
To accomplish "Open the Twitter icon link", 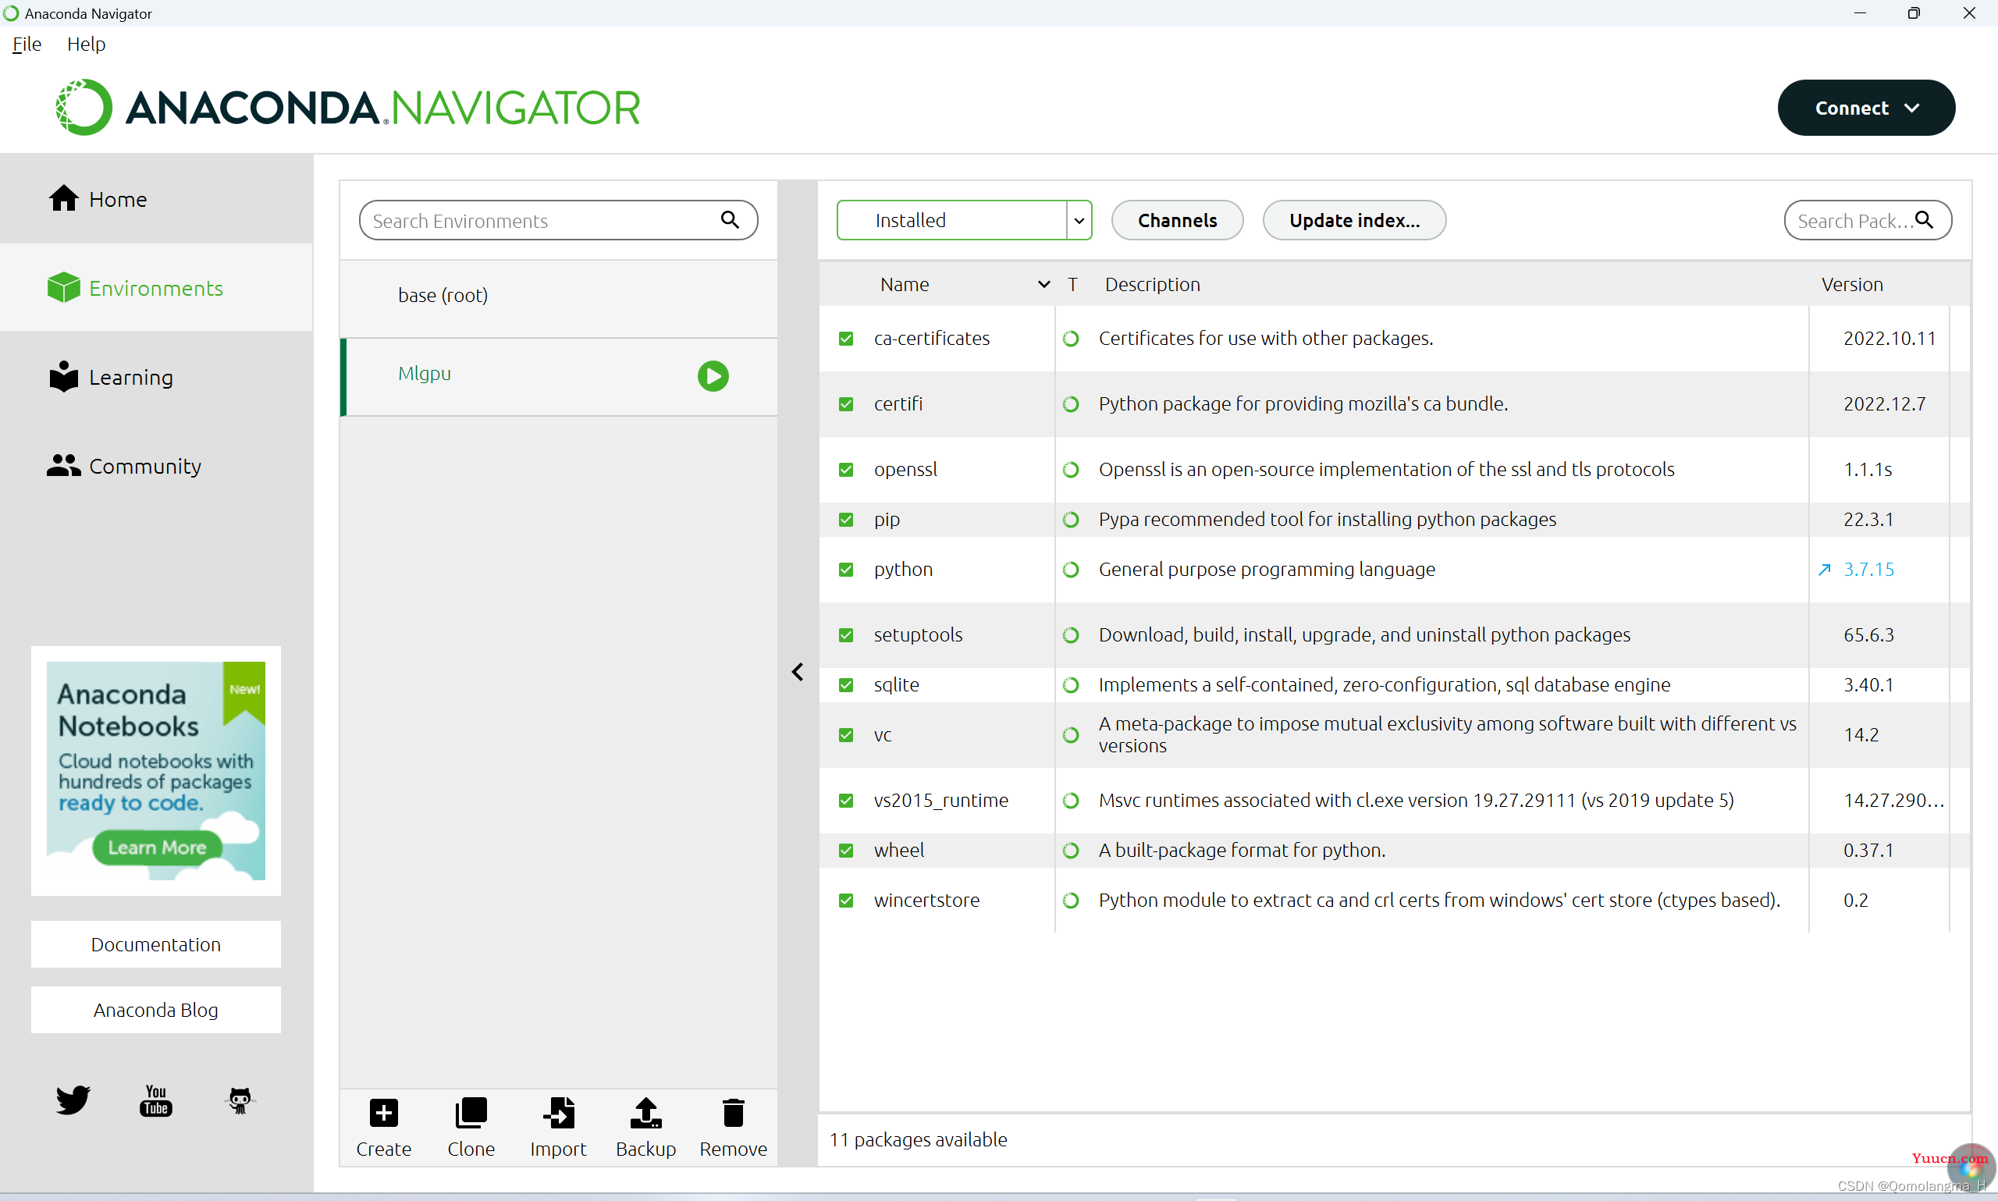I will pyautogui.click(x=73, y=1100).
